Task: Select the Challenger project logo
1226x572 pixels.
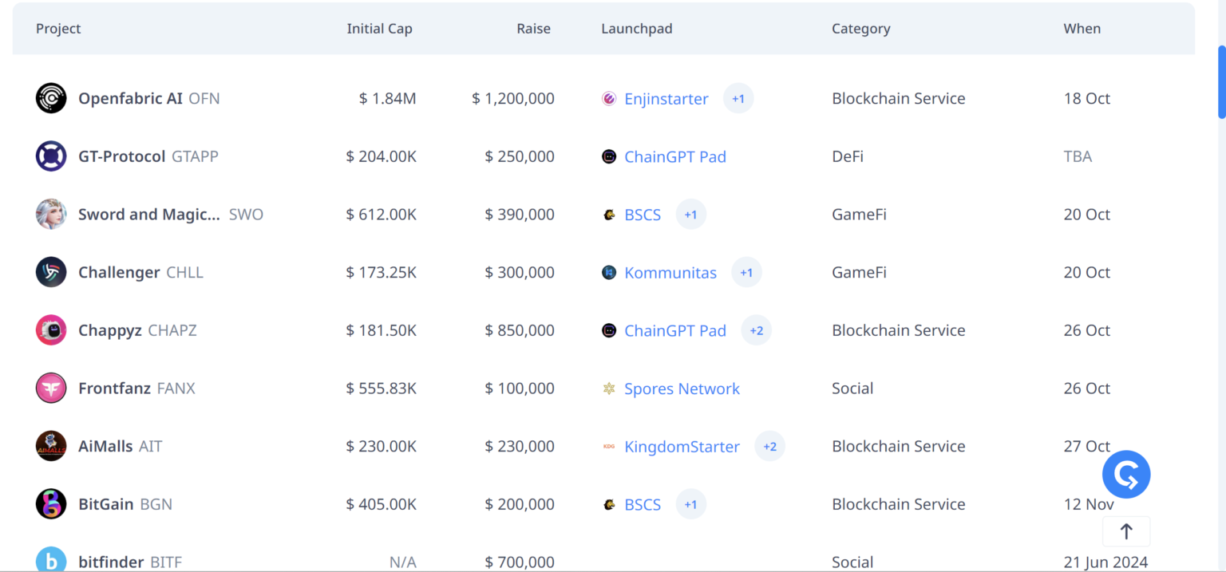Action: coord(50,272)
